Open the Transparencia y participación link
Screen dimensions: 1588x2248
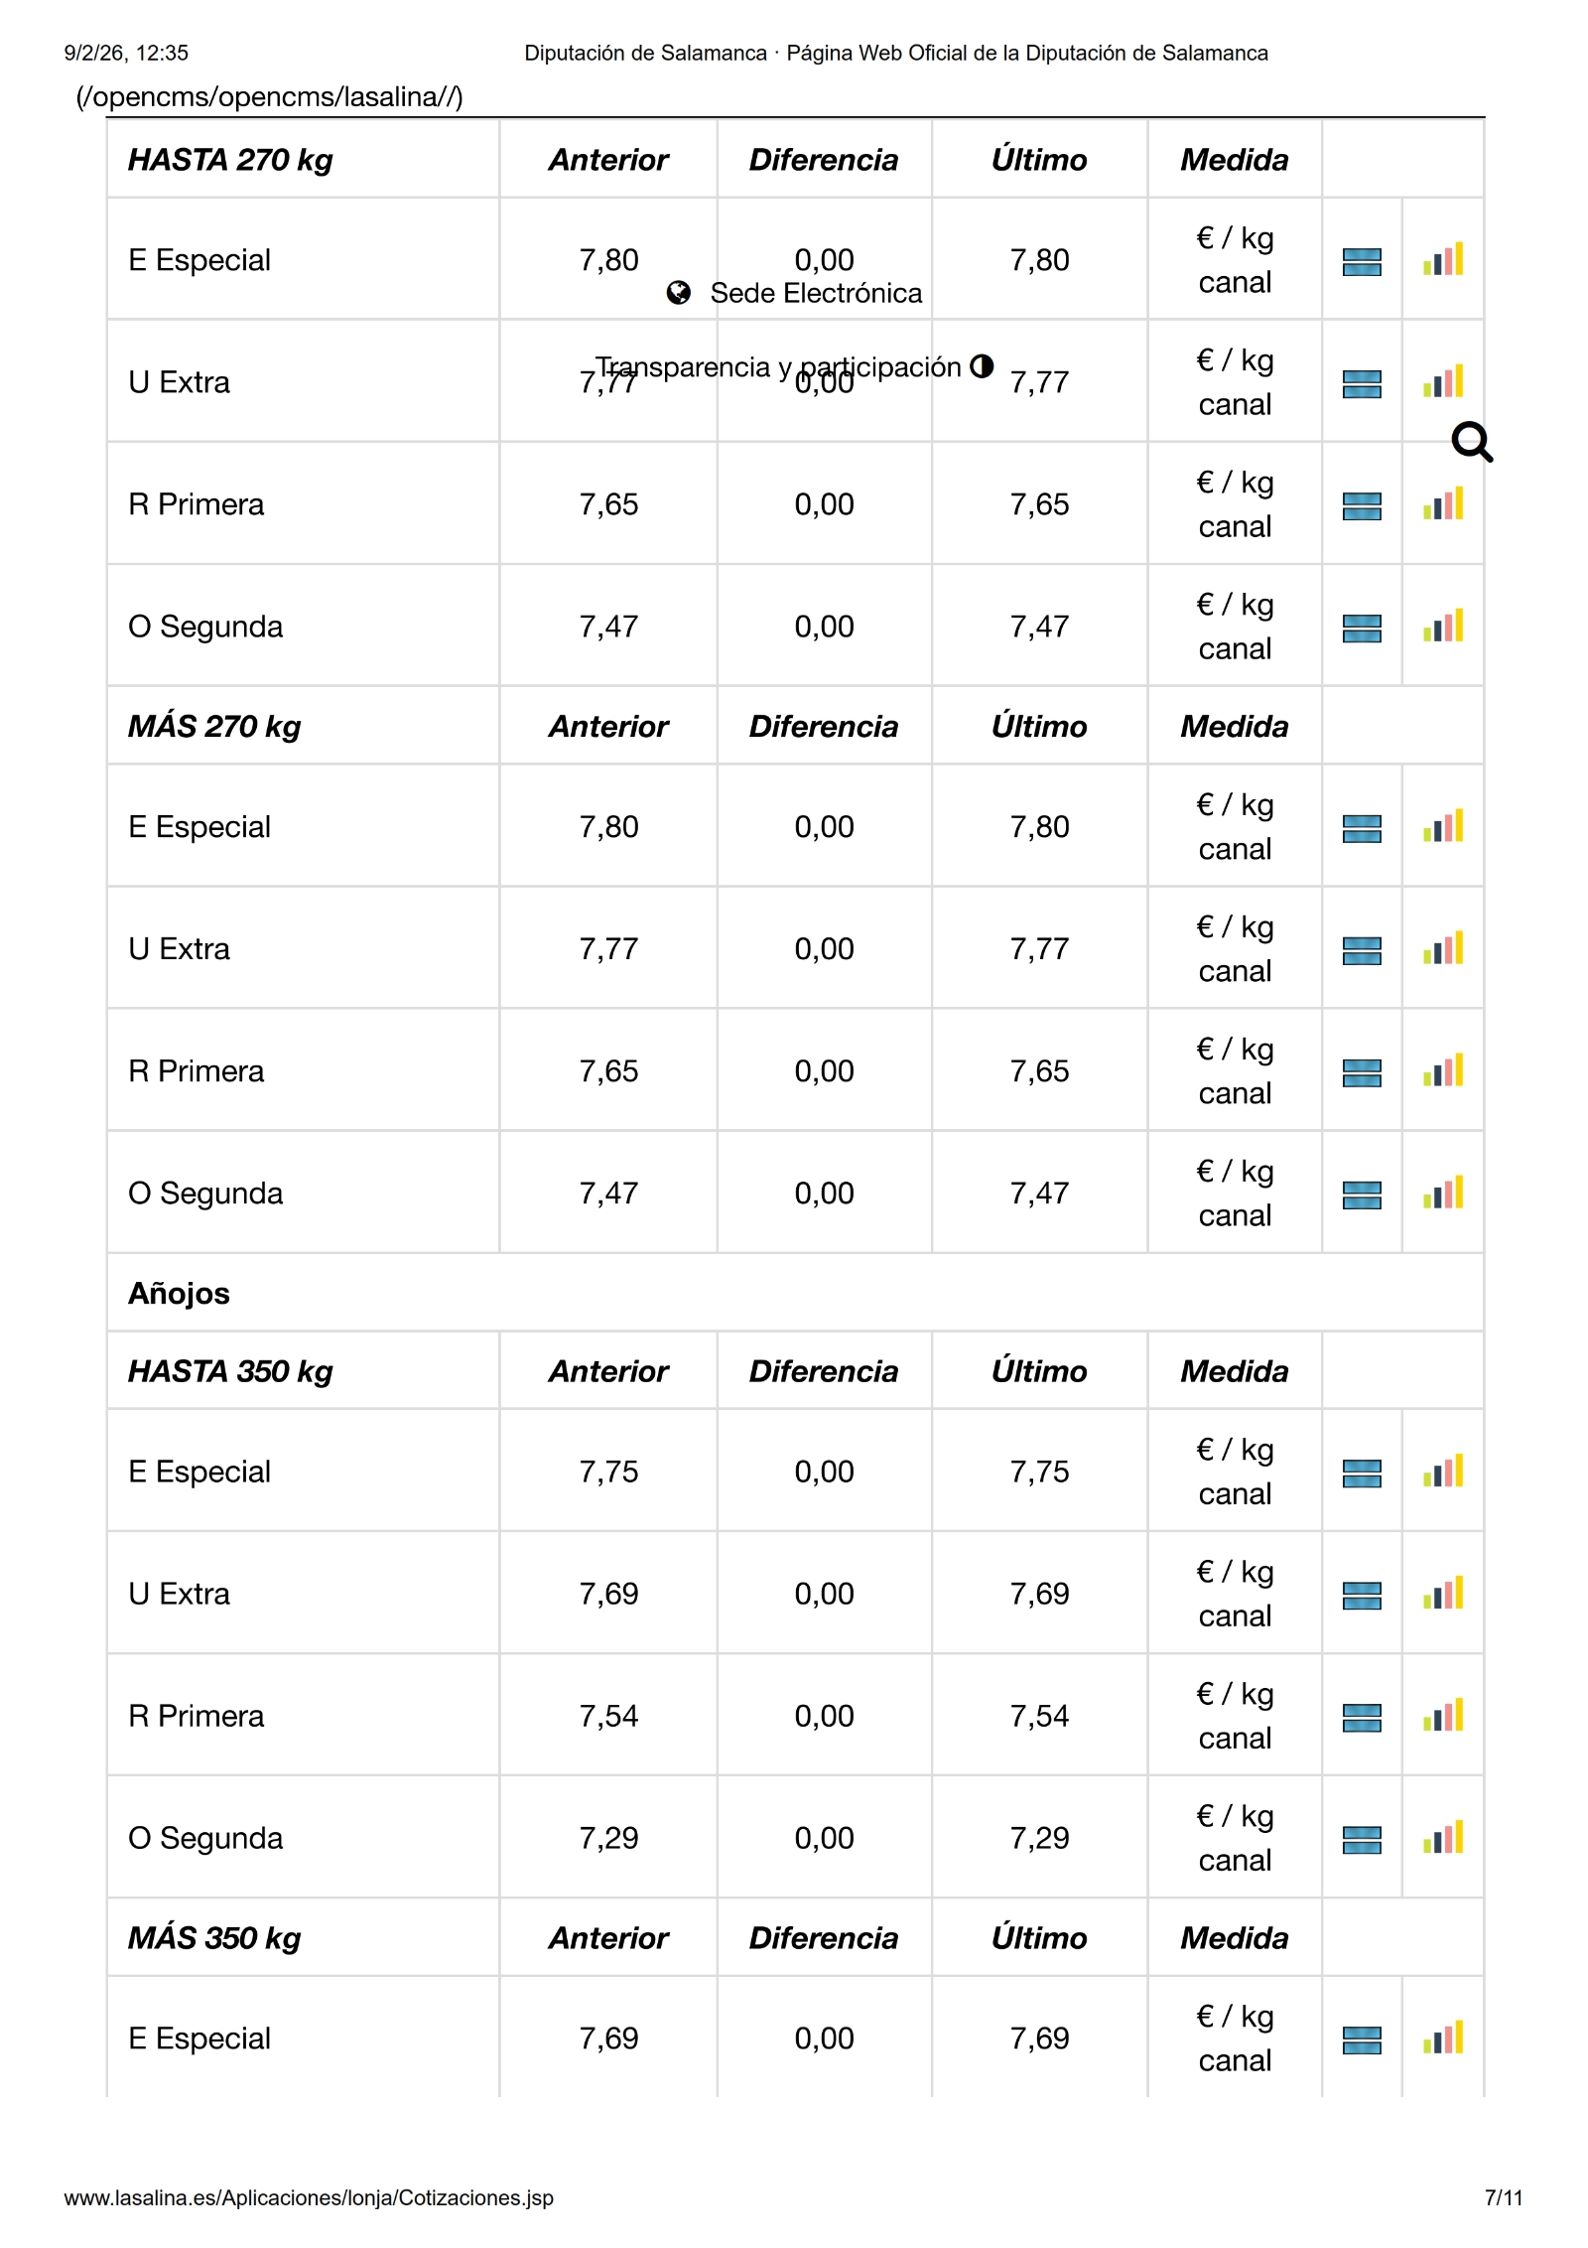click(779, 367)
